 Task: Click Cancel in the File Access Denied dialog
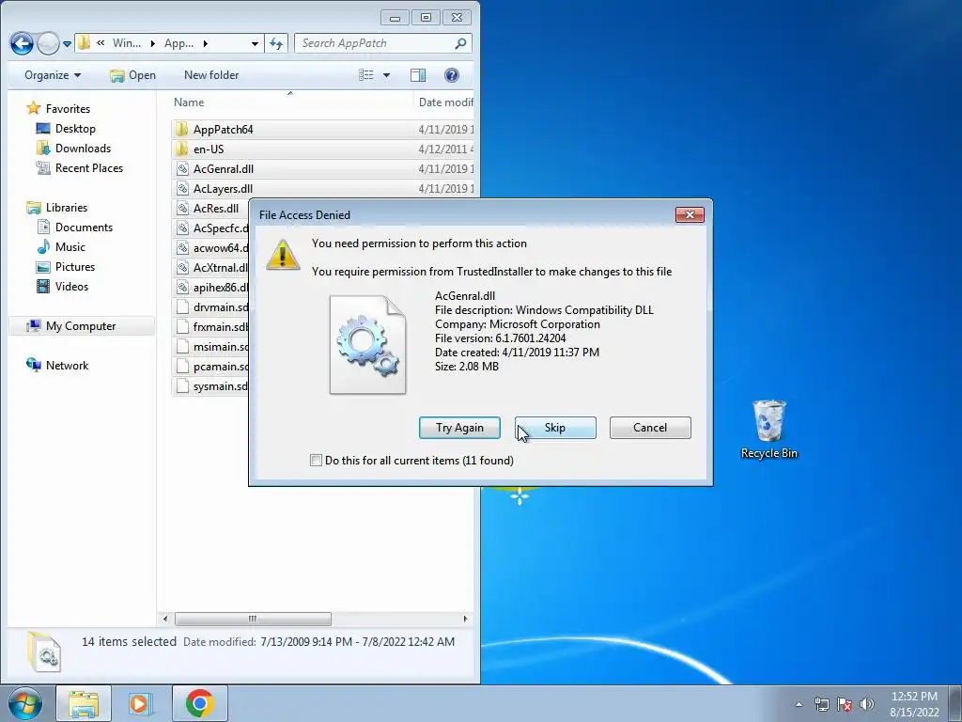(650, 428)
